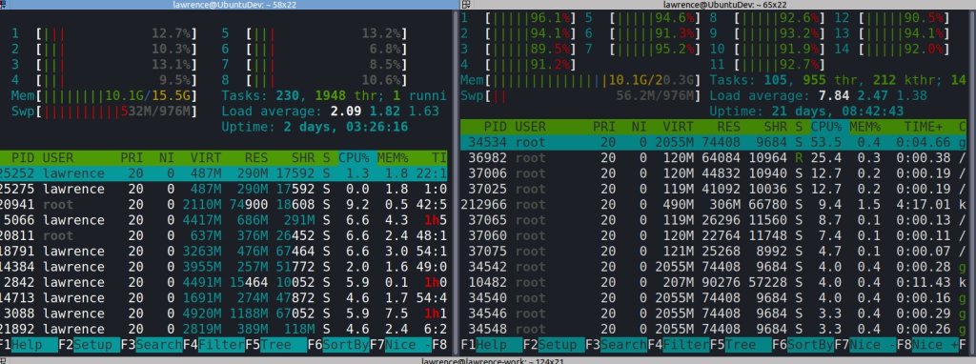This screenshot has height=364, width=976.
Task: Open F6 SortBy in the right htop pane
Action: click(803, 345)
